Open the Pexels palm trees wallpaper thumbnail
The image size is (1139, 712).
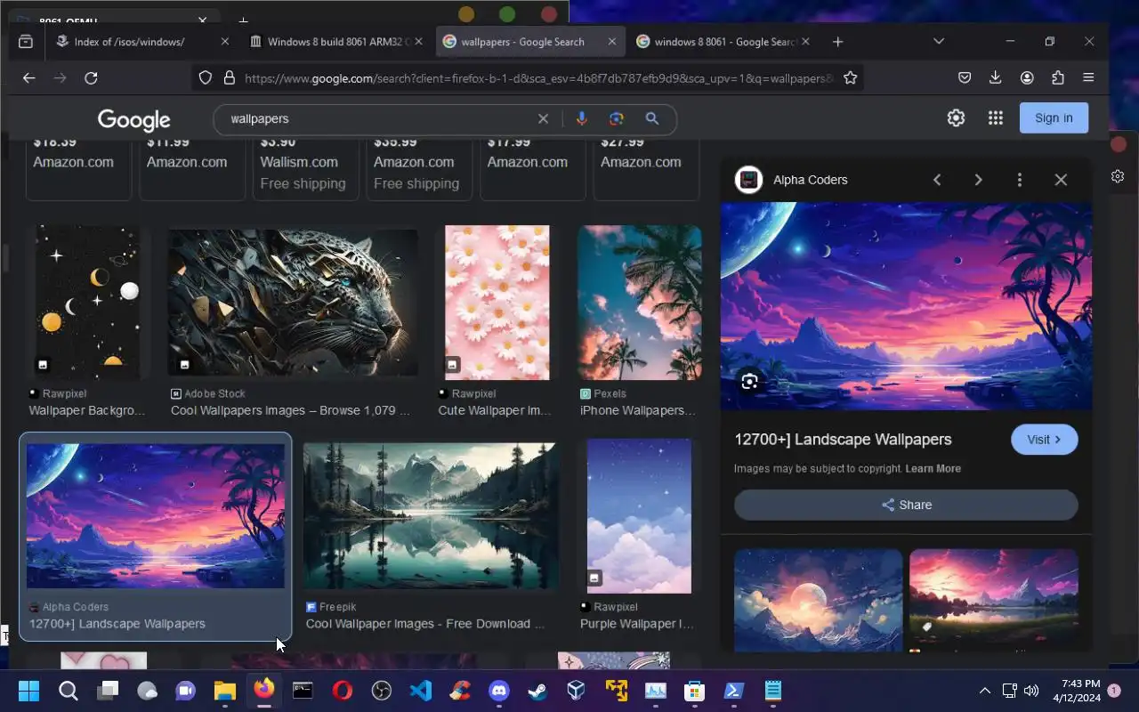click(x=639, y=303)
